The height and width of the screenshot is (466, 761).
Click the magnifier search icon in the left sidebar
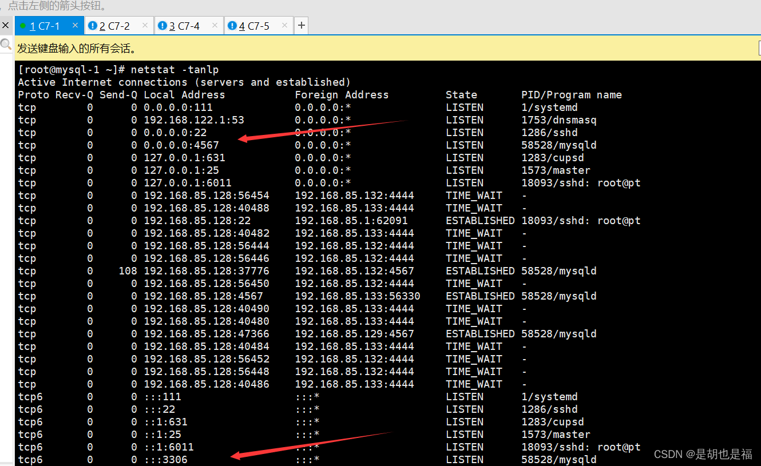point(6,45)
